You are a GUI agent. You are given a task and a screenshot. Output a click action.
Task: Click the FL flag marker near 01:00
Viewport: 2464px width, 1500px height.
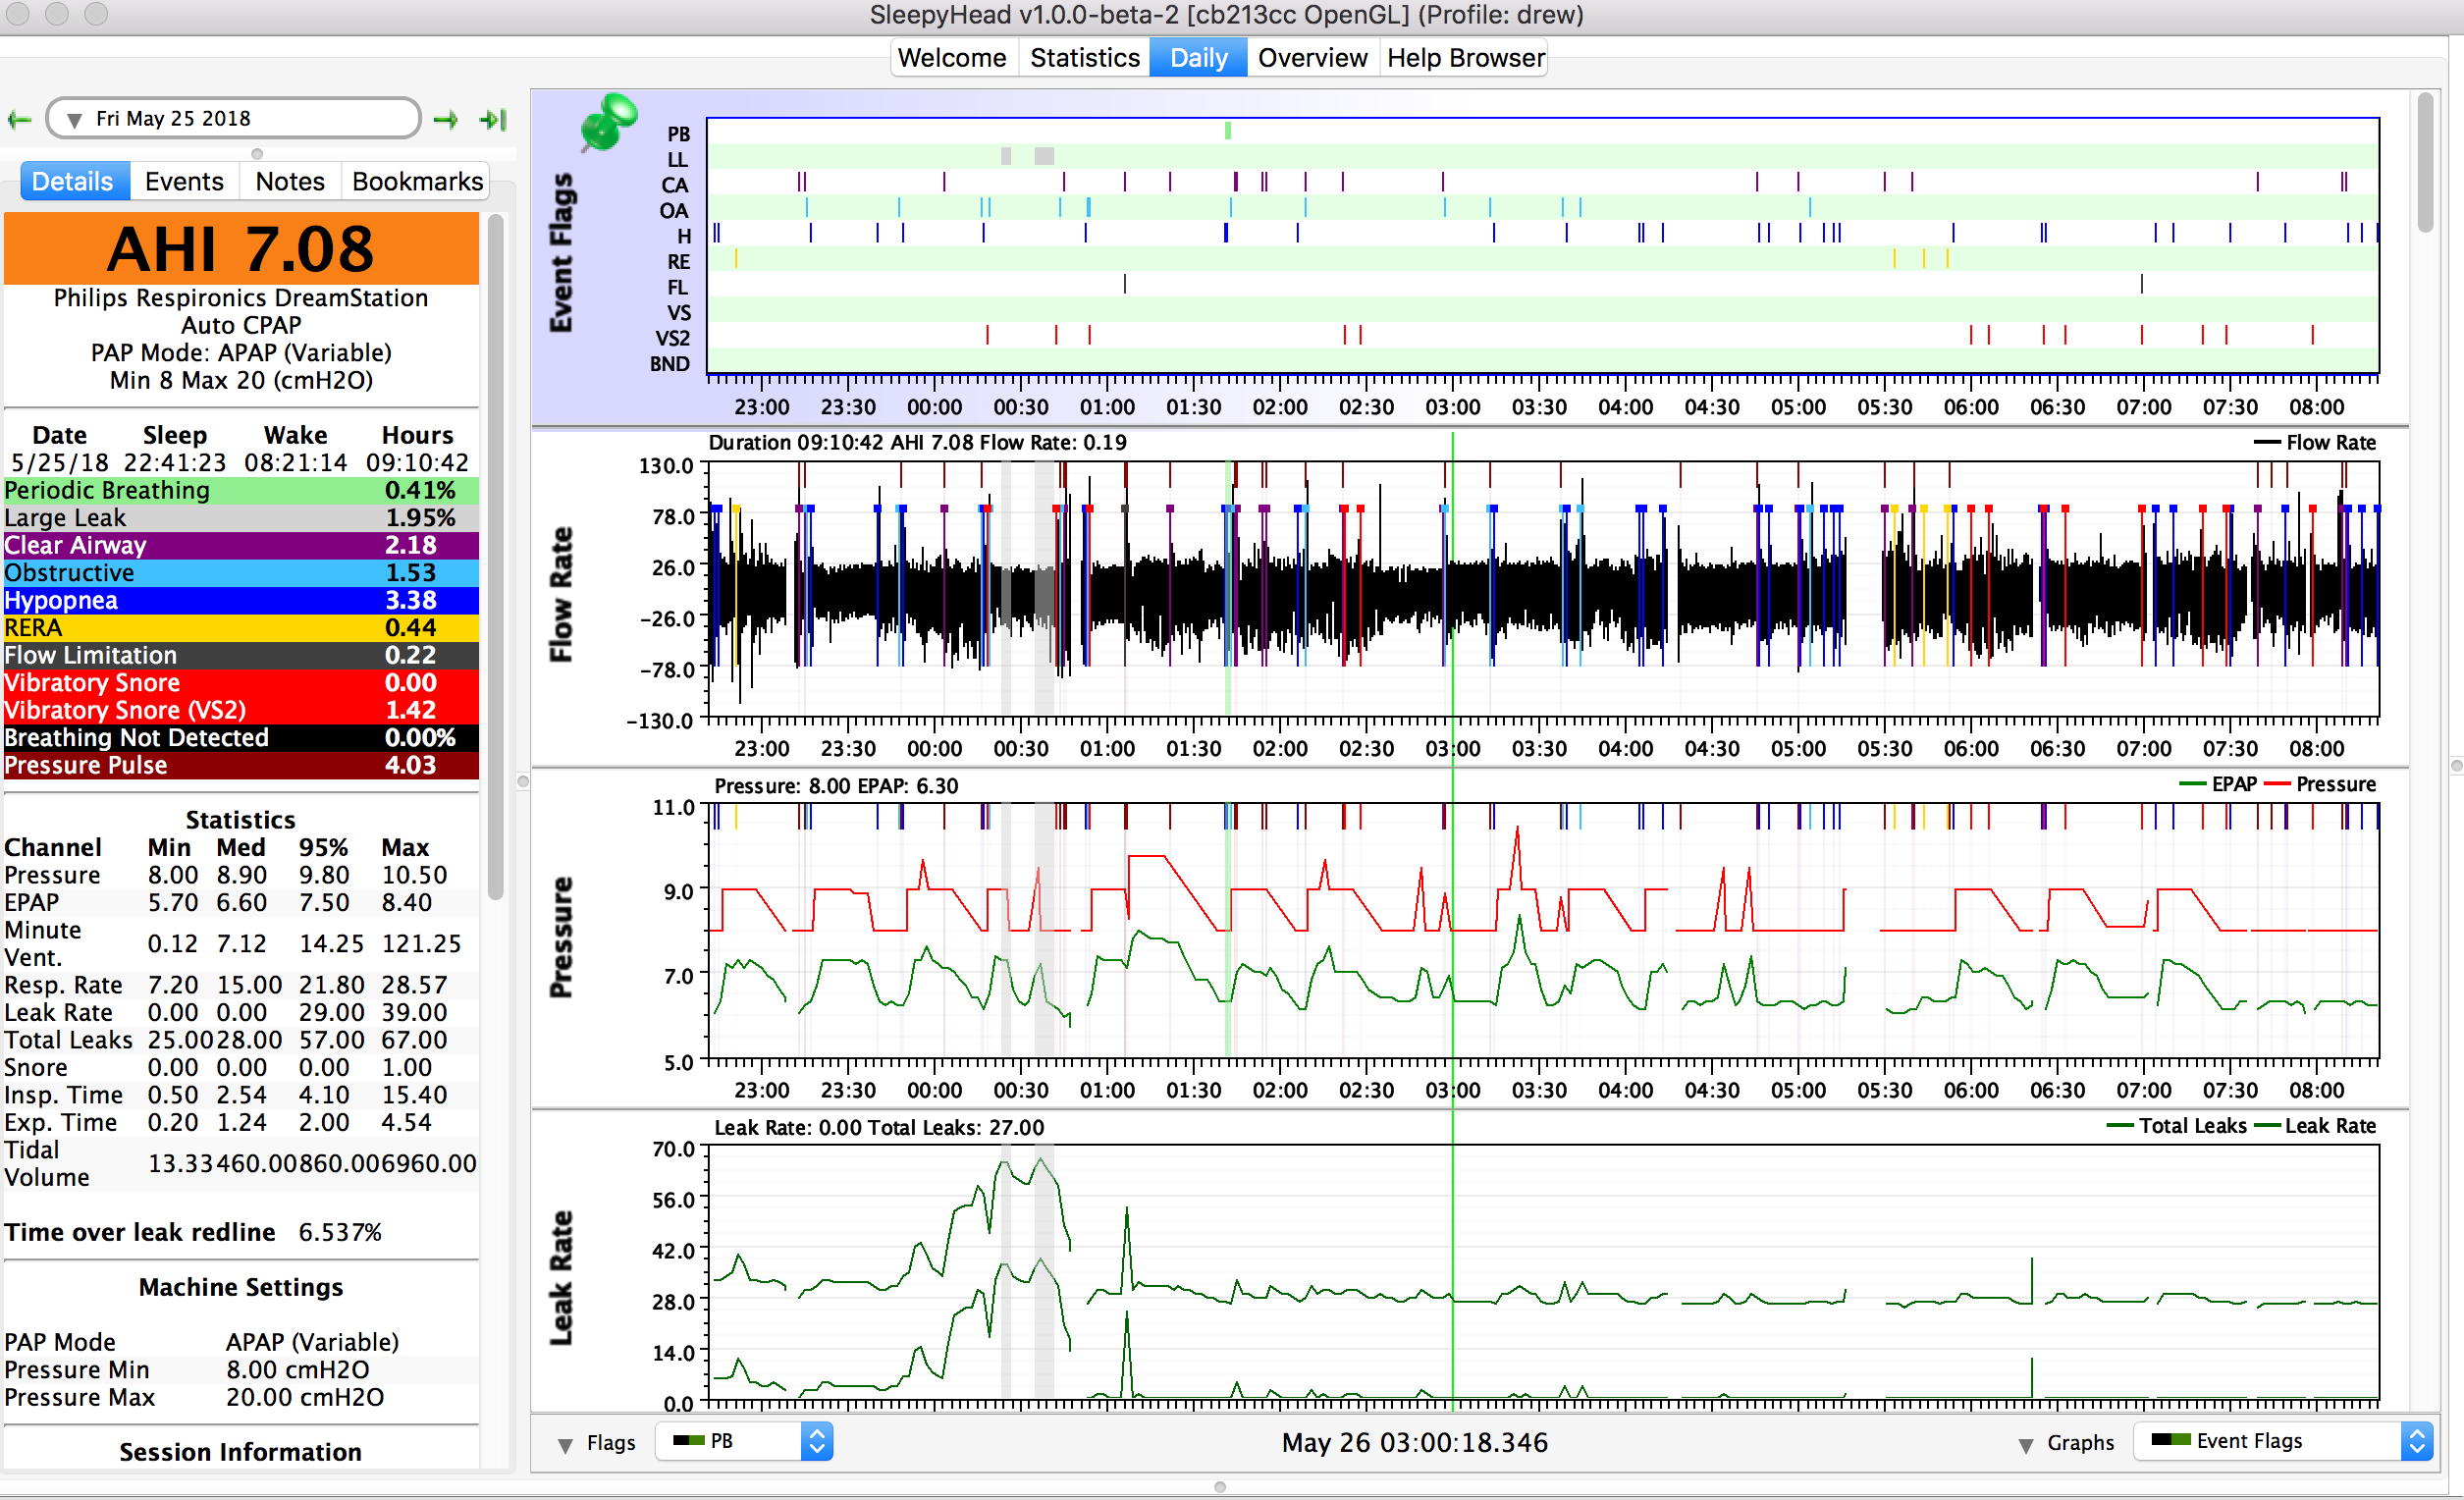pos(1125,285)
